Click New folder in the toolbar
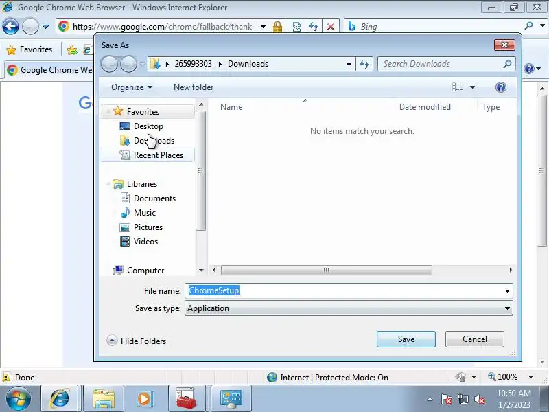This screenshot has width=549, height=412. [x=194, y=87]
